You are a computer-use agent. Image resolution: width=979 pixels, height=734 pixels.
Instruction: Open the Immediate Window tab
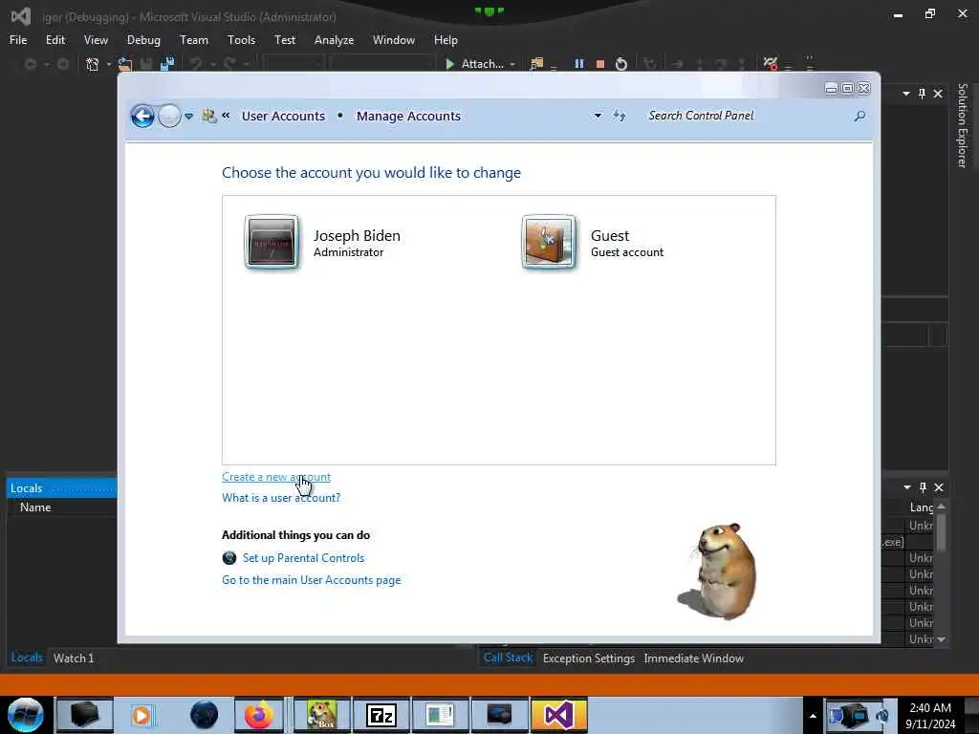pos(694,658)
